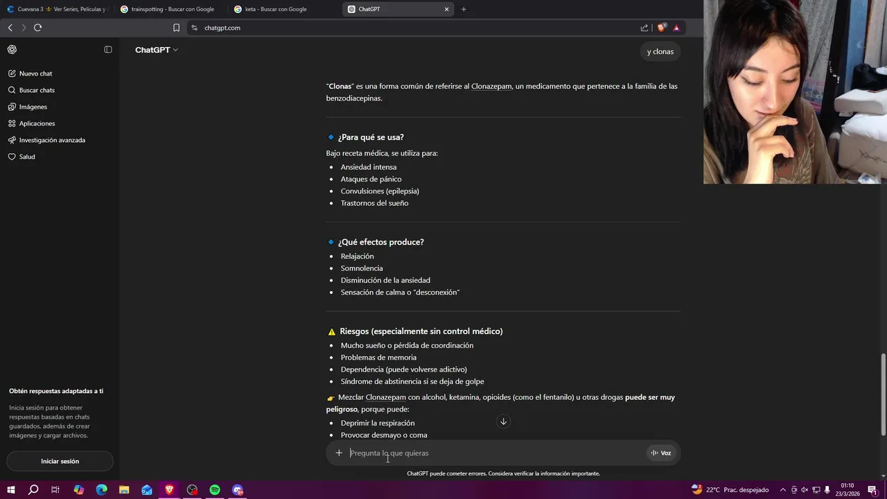
Task: Click the 'Ataques de pánico' bullet text
Action: pos(371,179)
